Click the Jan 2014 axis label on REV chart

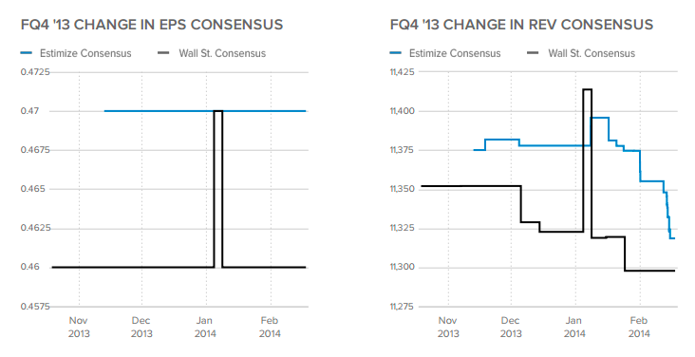(574, 327)
